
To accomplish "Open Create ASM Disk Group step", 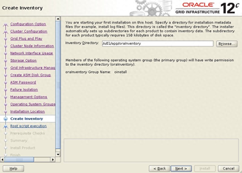I will 30,75.
